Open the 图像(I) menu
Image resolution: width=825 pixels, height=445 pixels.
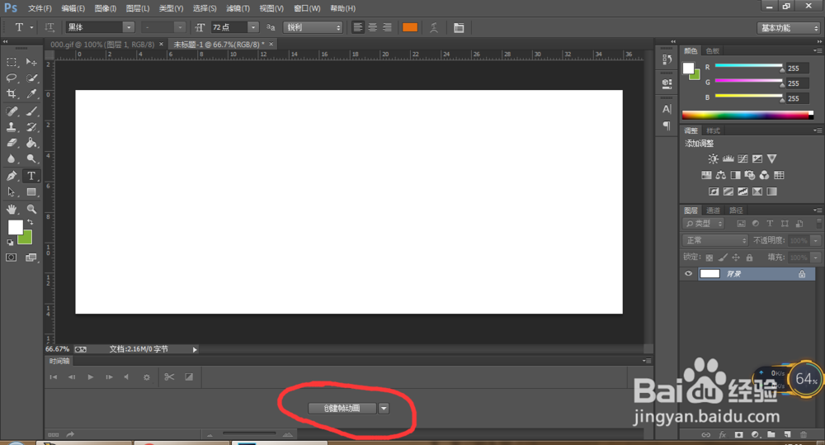click(x=106, y=8)
